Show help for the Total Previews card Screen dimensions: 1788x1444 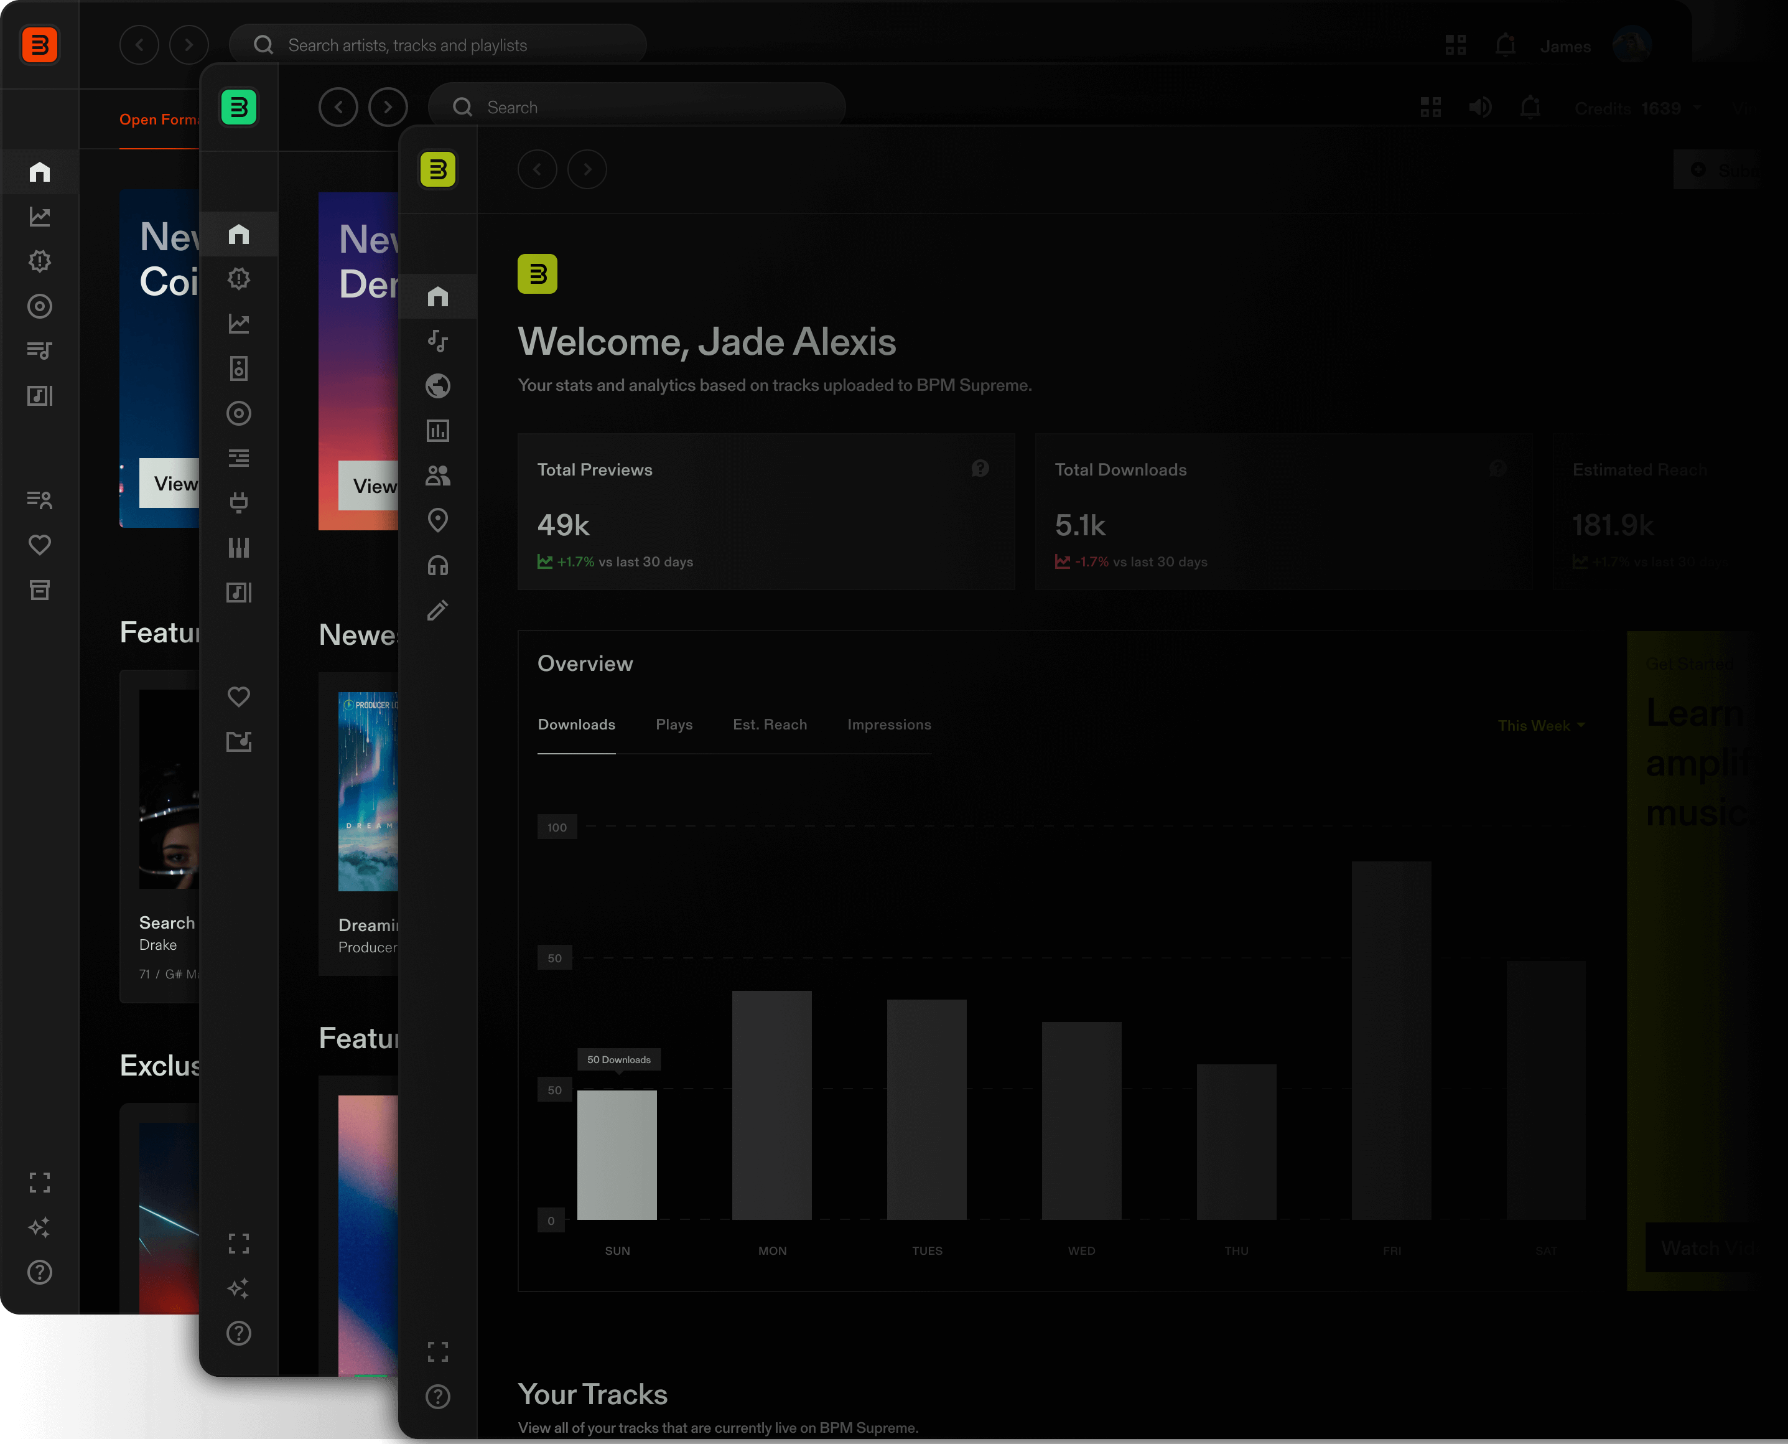click(x=981, y=469)
